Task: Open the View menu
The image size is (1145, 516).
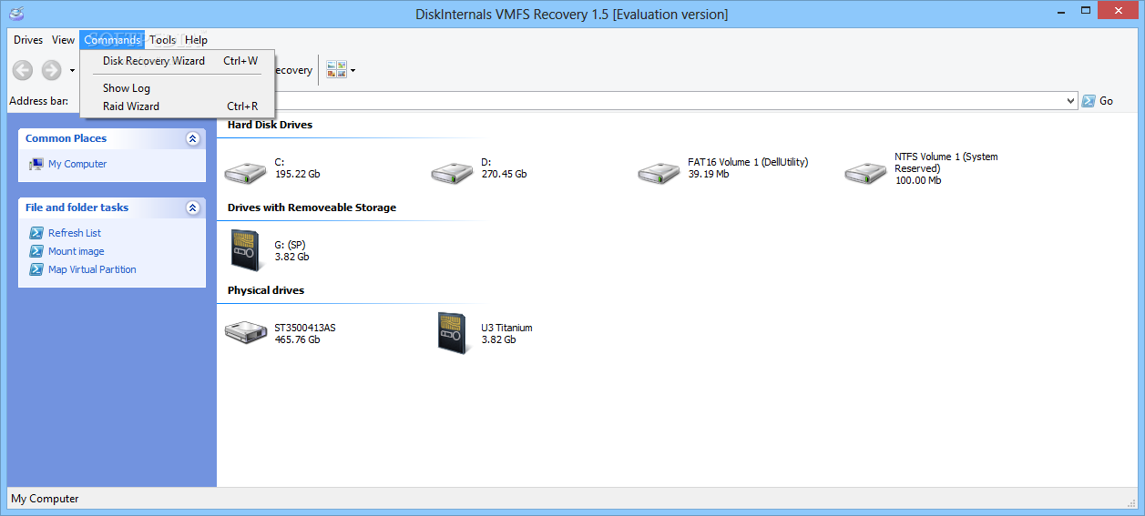Action: (x=64, y=40)
